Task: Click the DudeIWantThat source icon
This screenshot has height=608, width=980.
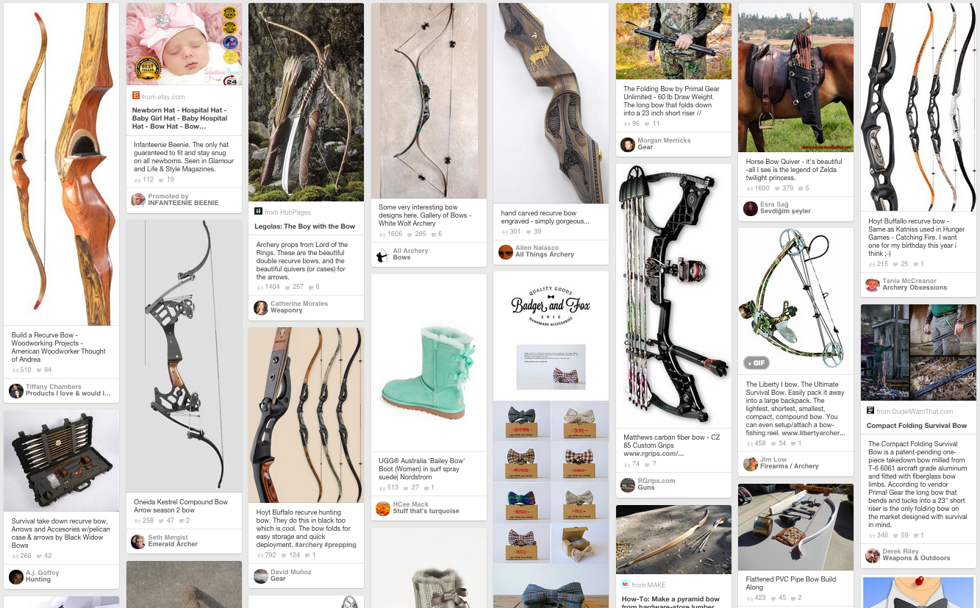Action: click(870, 411)
